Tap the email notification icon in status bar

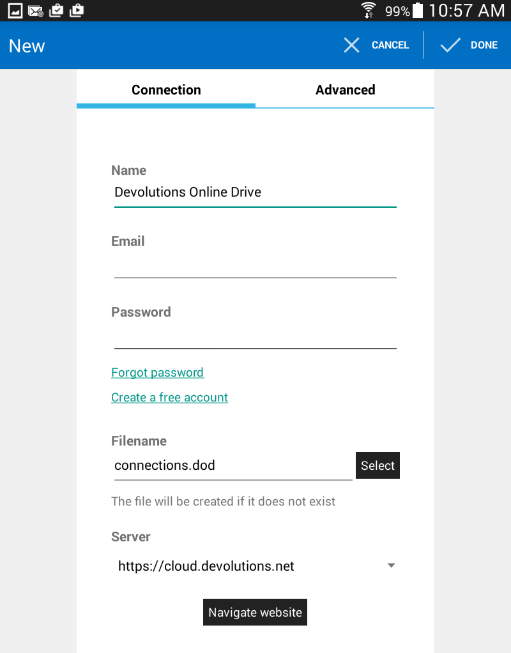[x=36, y=10]
